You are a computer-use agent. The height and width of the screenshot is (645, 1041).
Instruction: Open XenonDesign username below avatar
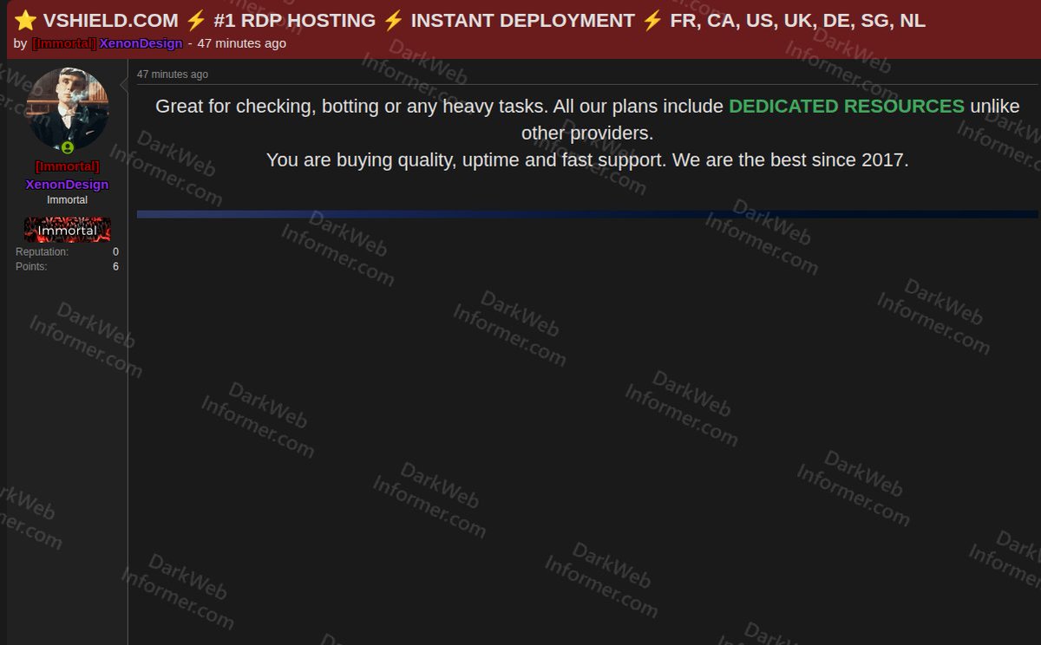coord(67,185)
